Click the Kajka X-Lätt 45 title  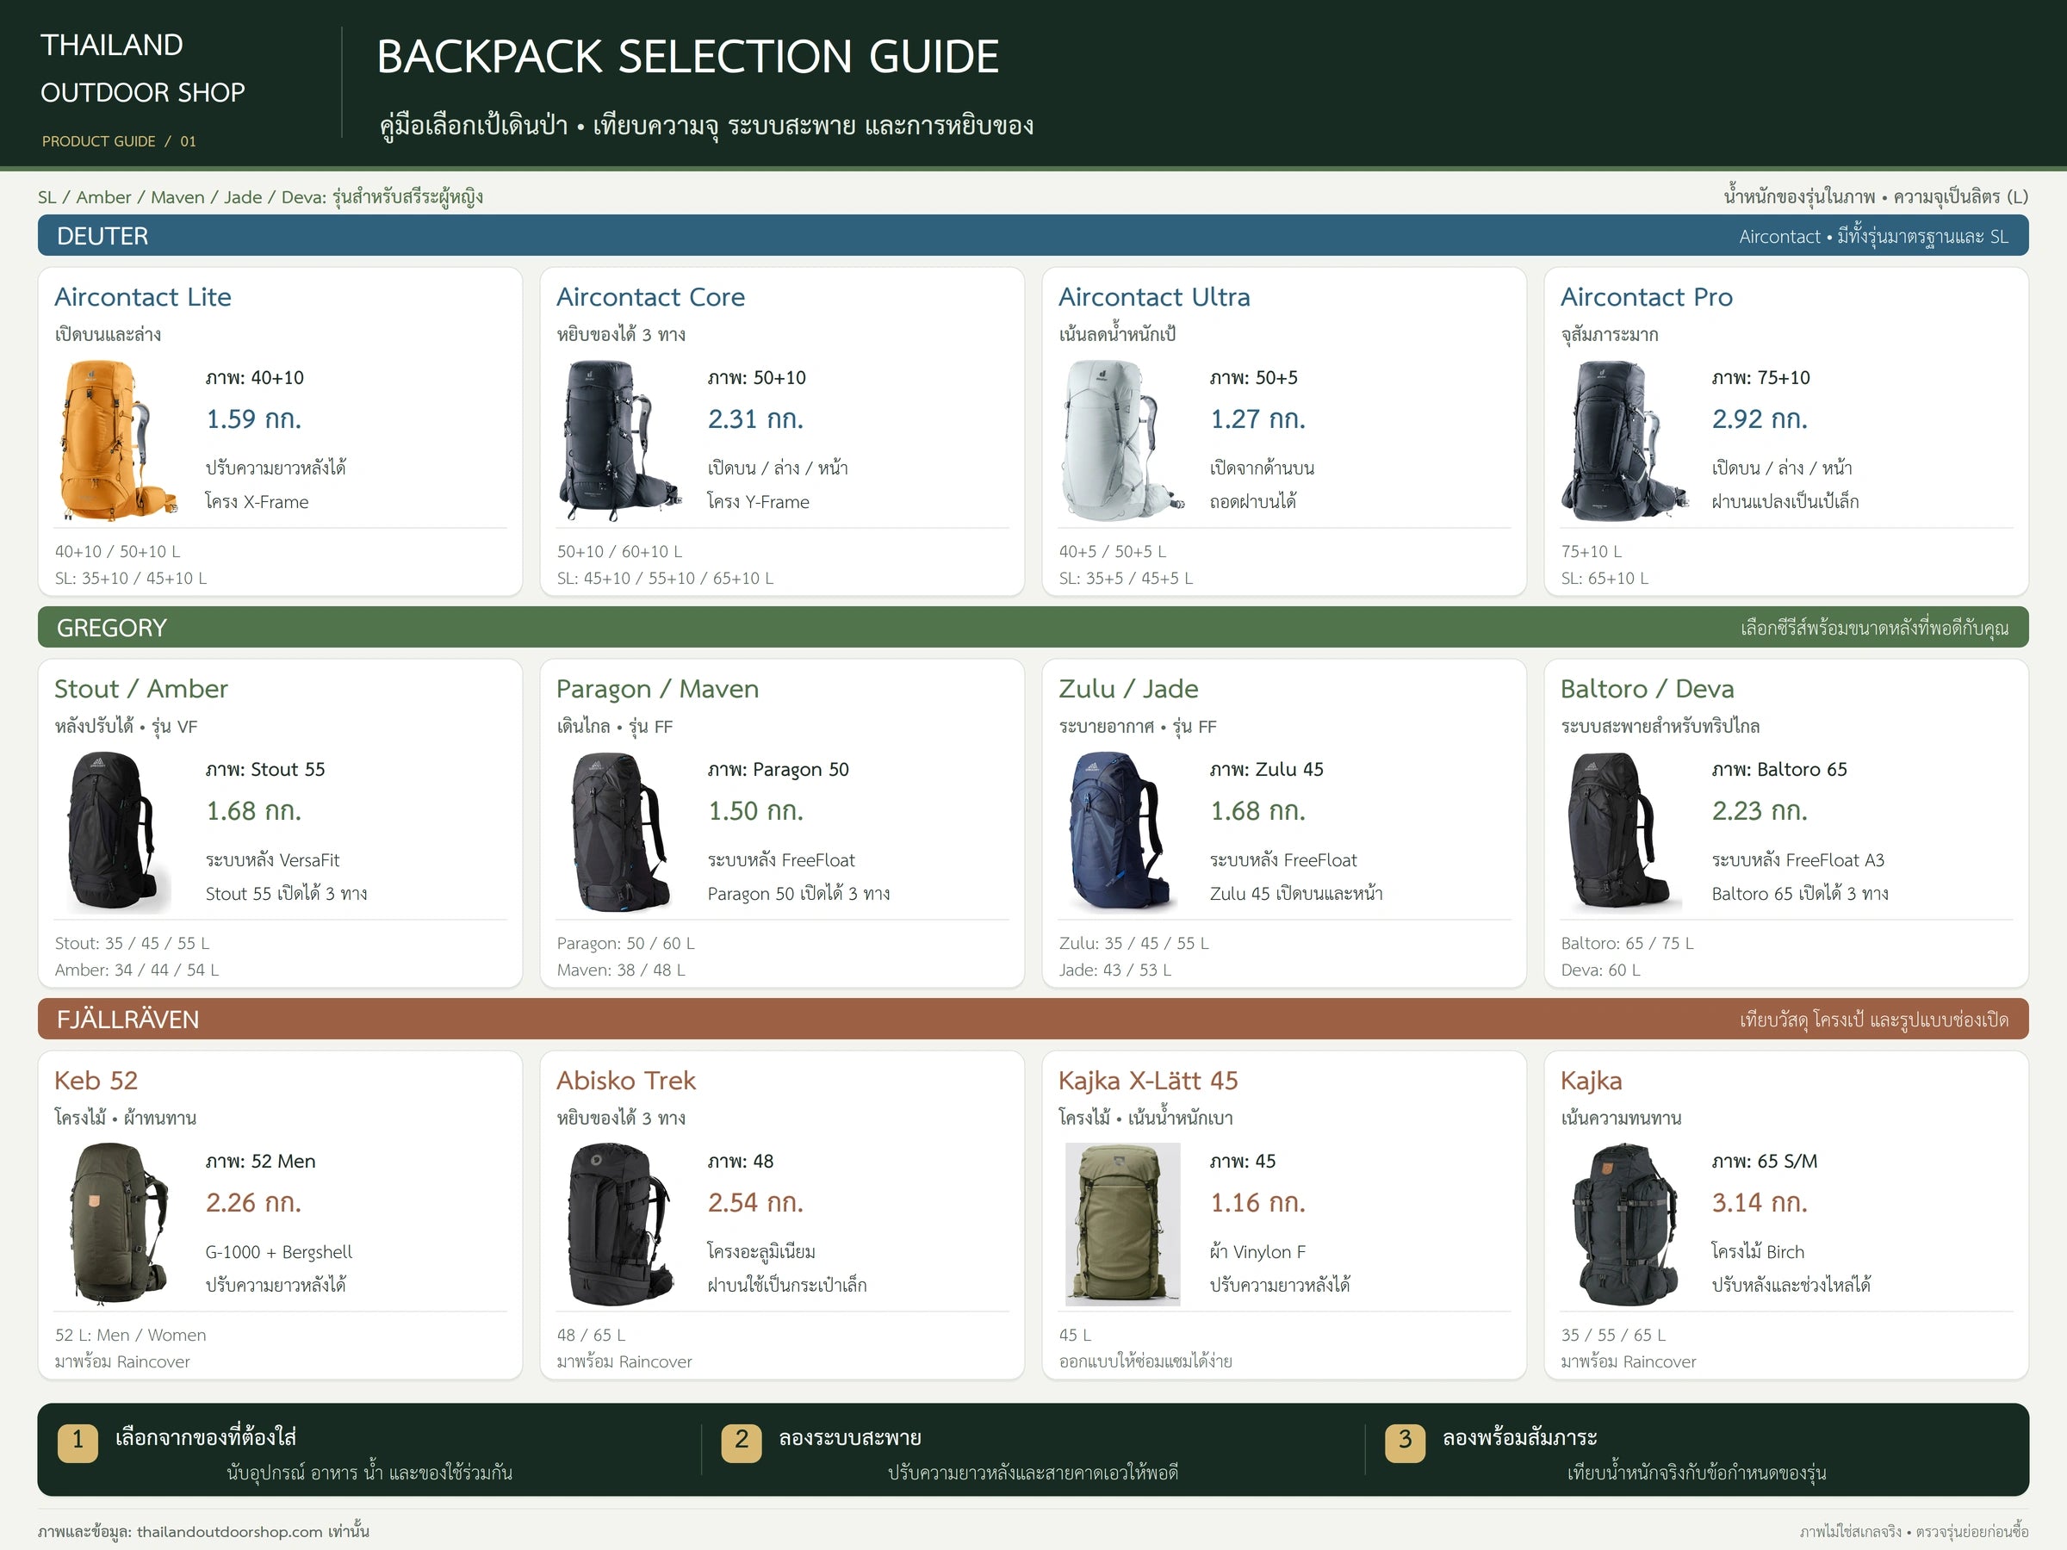(x=1147, y=1080)
